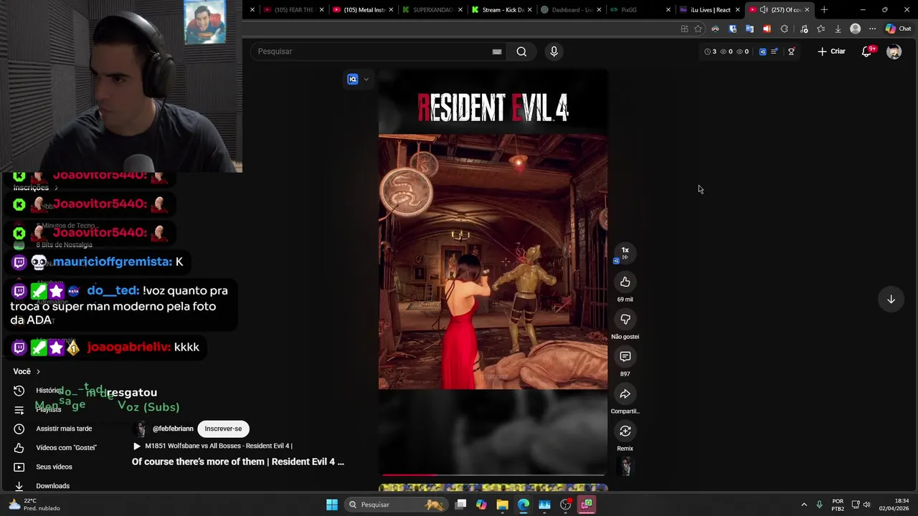918x516 pixels.
Task: Open the Remix option for this short
Action: click(625, 431)
